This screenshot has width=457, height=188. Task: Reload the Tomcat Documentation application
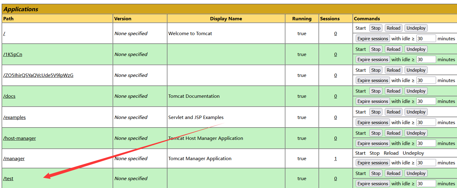pyautogui.click(x=394, y=91)
